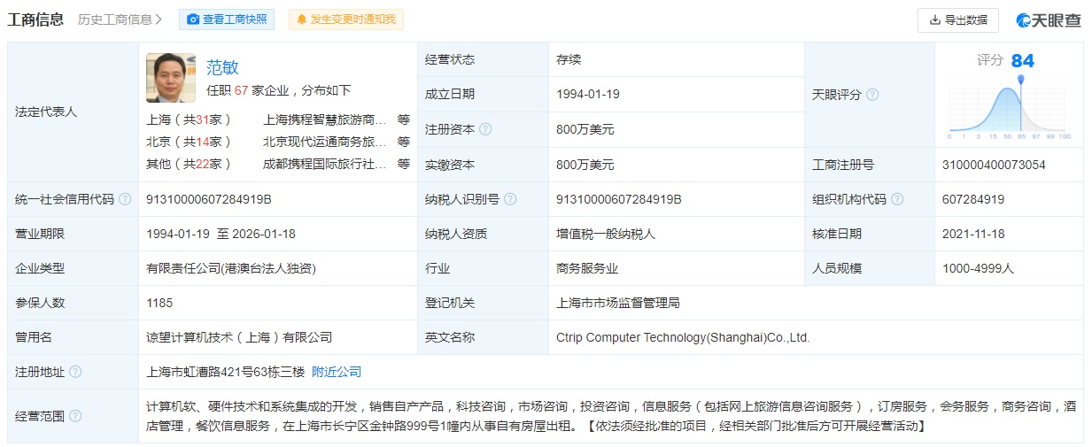Click credit code 91310000607284919B under 统一社会信用代码
1092x447 pixels.
tap(209, 199)
